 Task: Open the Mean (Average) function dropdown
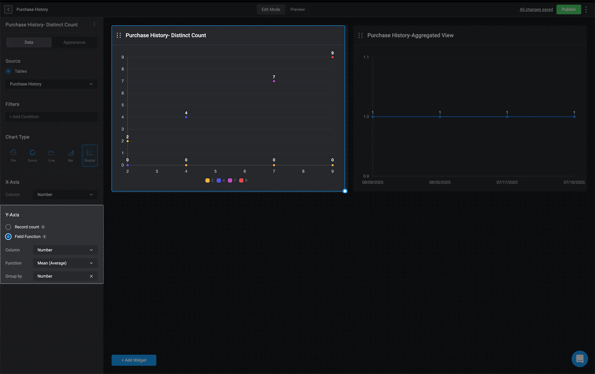(65, 263)
